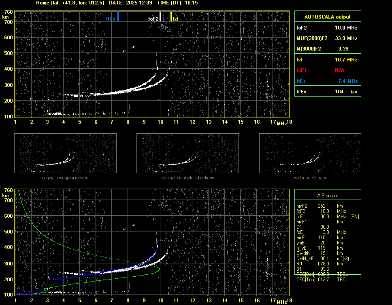The image size is (392, 305).
Task: Click the AUTOSCALA output header
Action: (327, 17)
